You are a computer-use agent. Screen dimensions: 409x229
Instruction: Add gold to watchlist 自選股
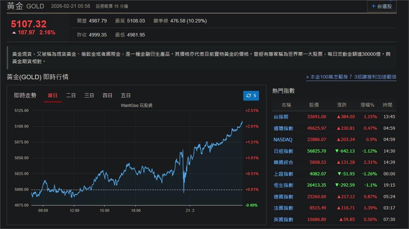point(382,6)
